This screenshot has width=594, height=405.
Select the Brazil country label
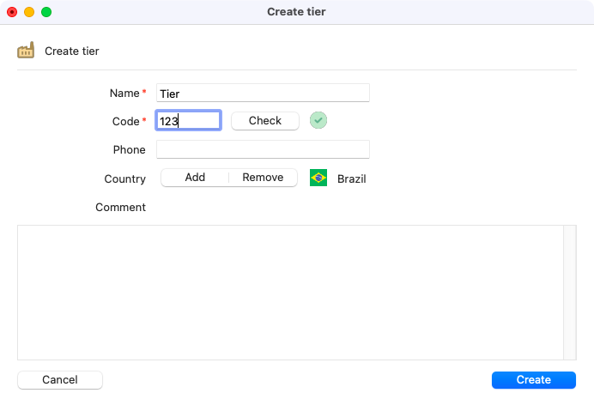(x=352, y=178)
